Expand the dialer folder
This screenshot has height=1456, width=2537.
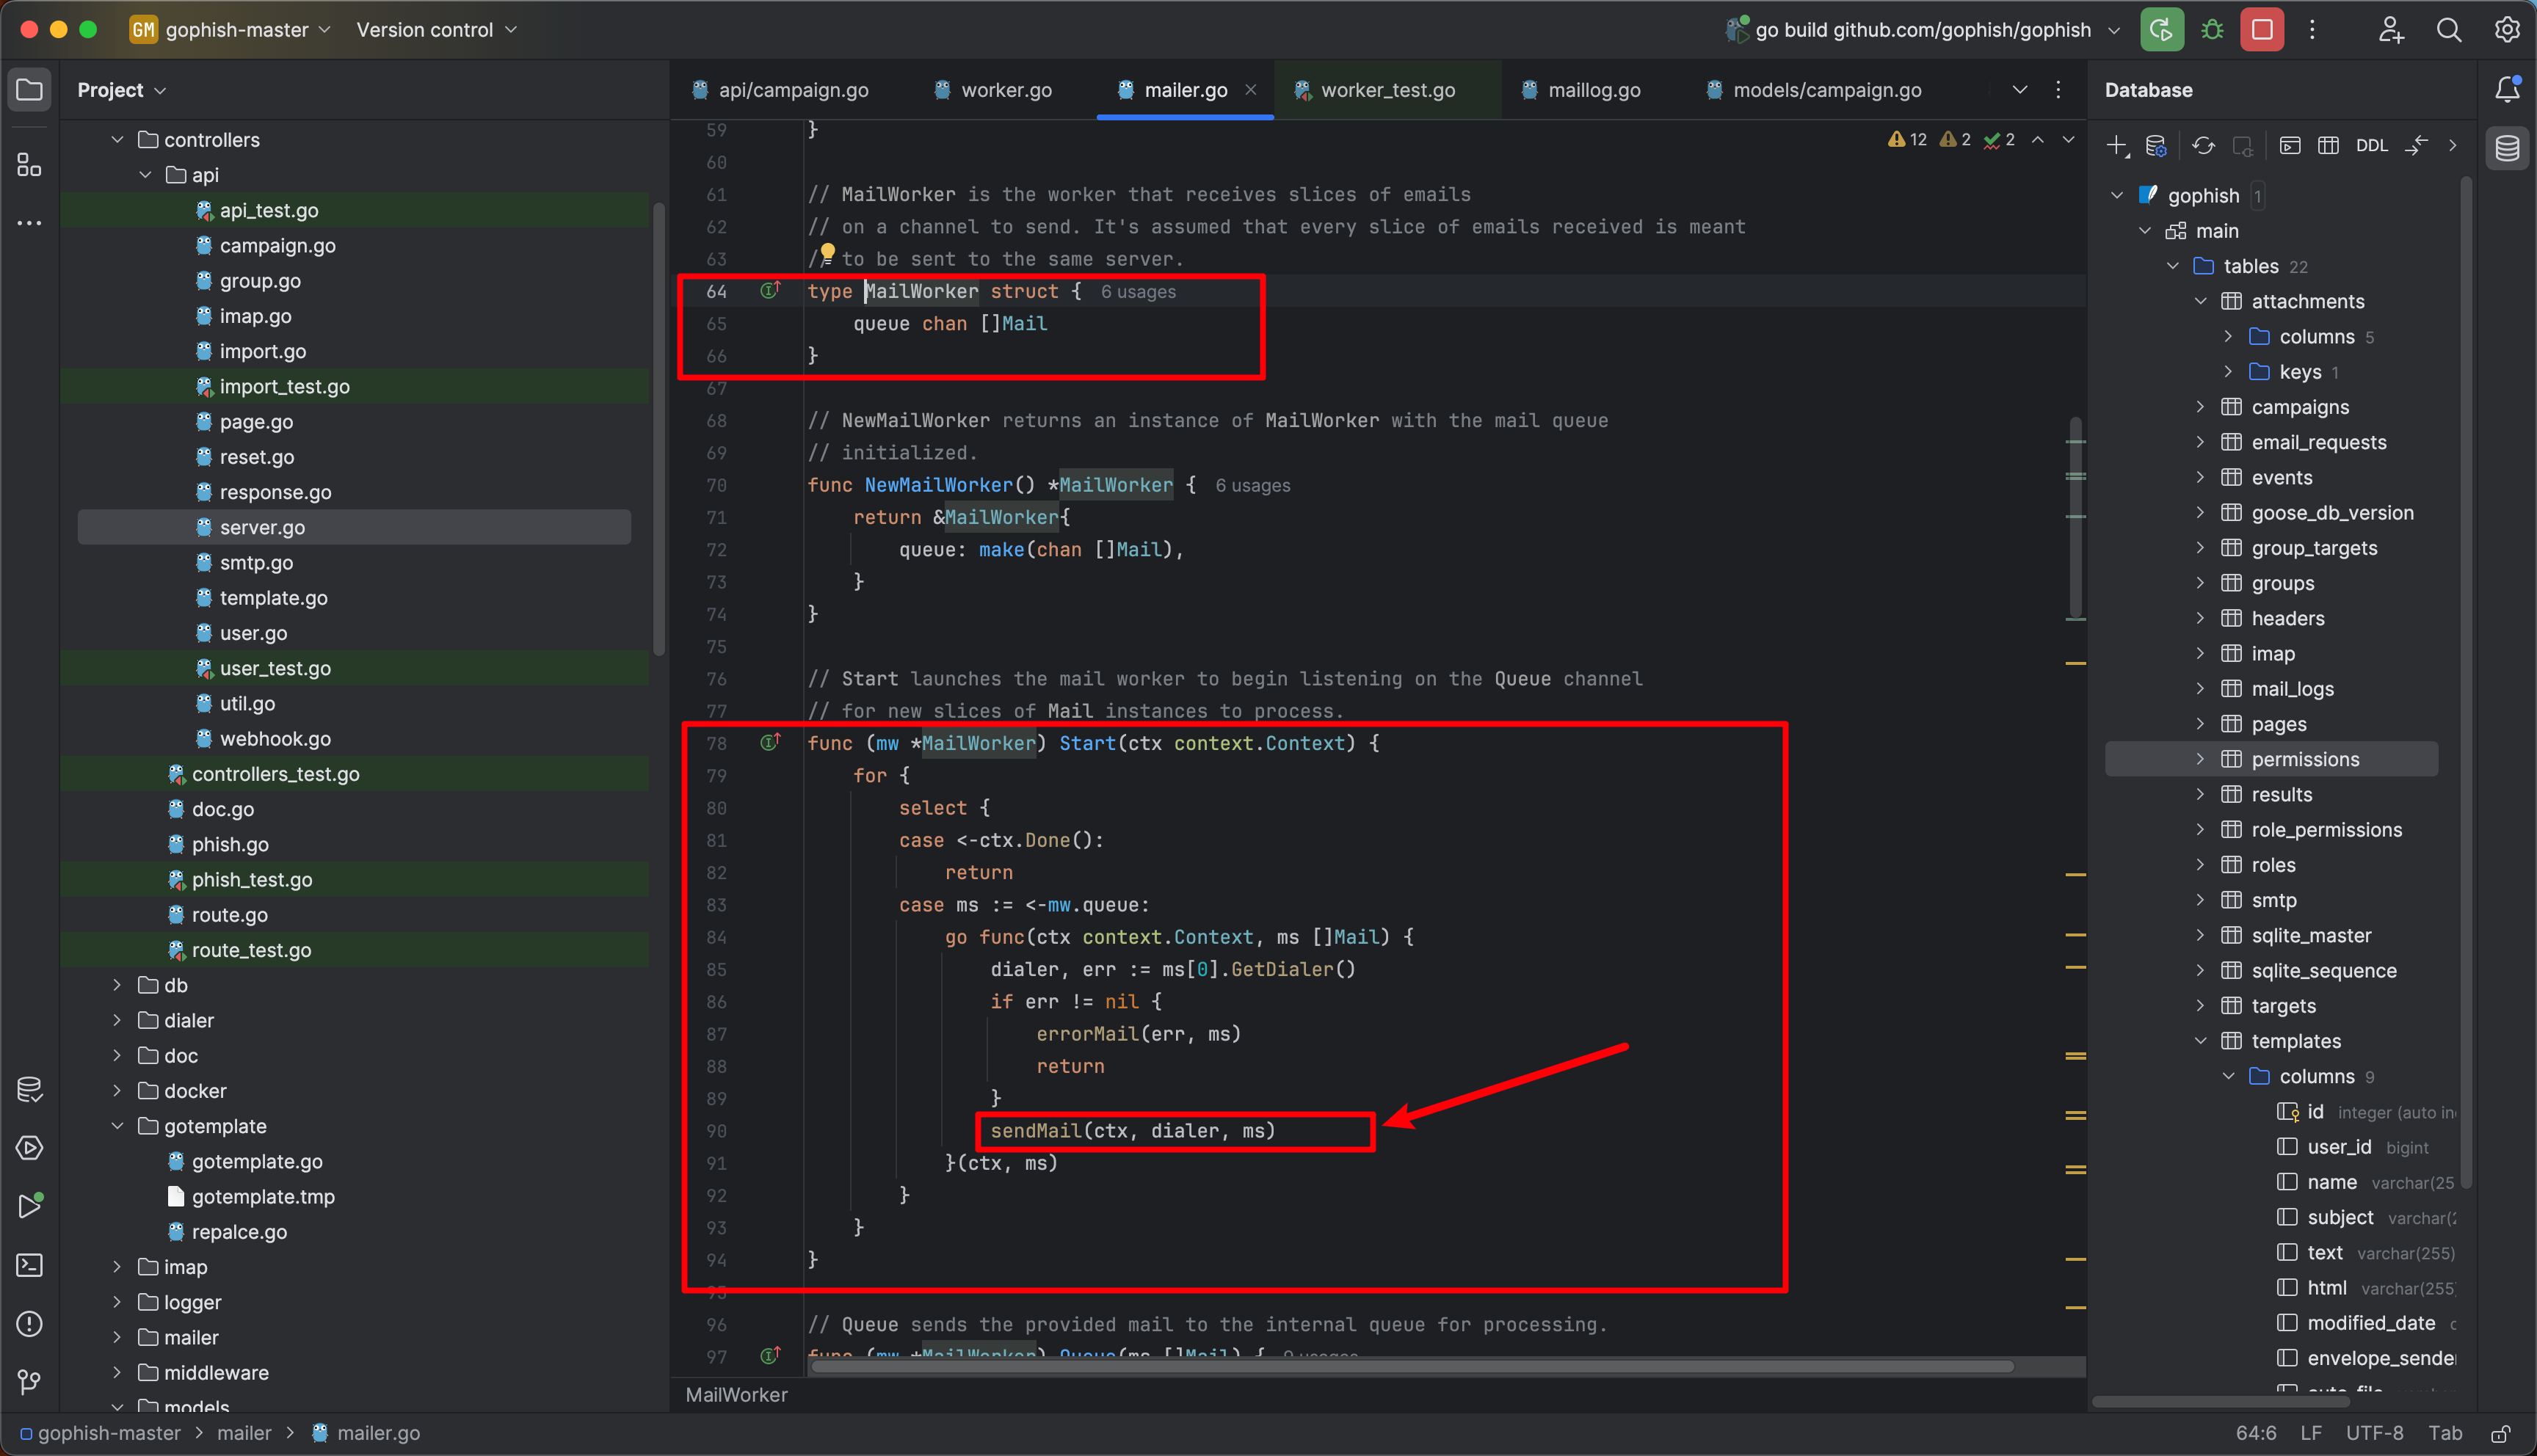[117, 1020]
